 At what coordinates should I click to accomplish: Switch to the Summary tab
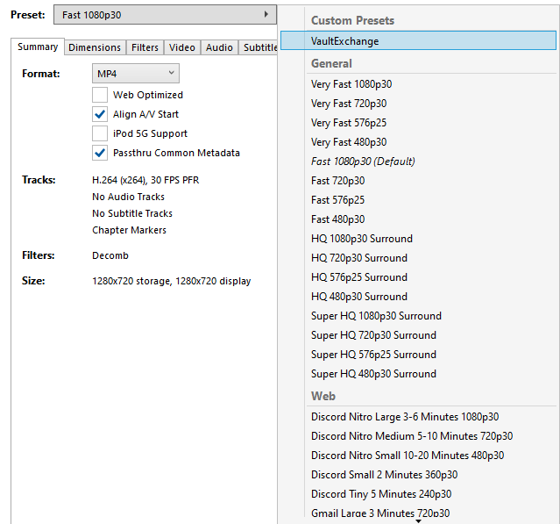(x=38, y=47)
